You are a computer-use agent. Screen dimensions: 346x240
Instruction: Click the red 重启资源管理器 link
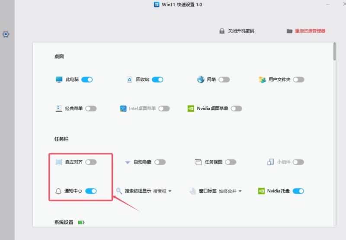click(x=310, y=31)
